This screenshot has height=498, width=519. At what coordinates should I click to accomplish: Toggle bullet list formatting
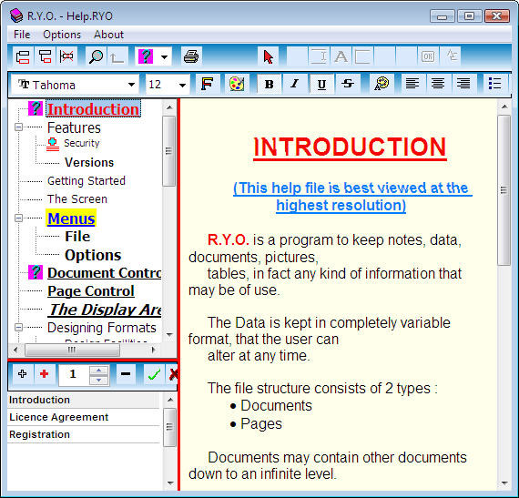pyautogui.click(x=494, y=84)
